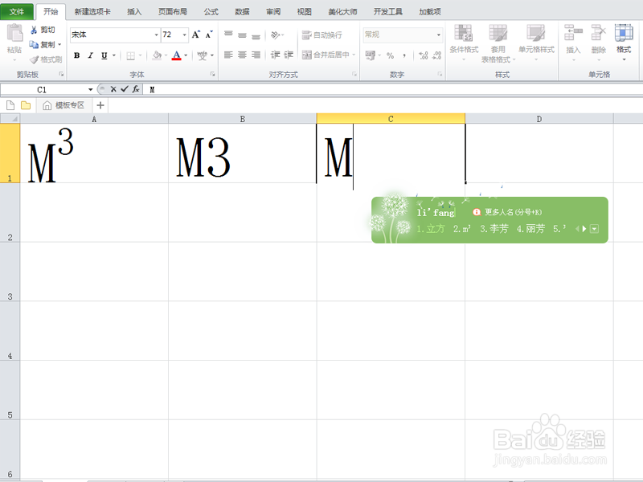Switch to the 数据 tab
The width and height of the screenshot is (643, 482).
[242, 11]
